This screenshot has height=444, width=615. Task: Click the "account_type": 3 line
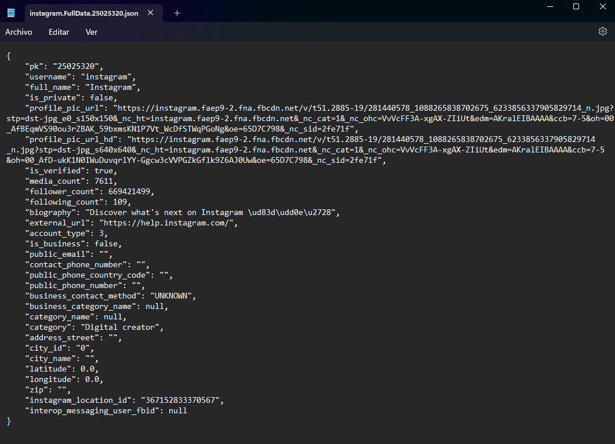[x=66, y=234]
